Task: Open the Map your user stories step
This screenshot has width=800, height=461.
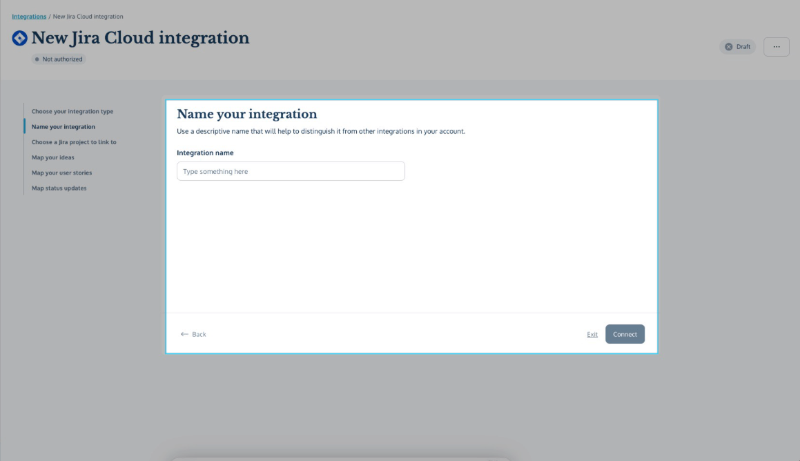Action: 61,173
